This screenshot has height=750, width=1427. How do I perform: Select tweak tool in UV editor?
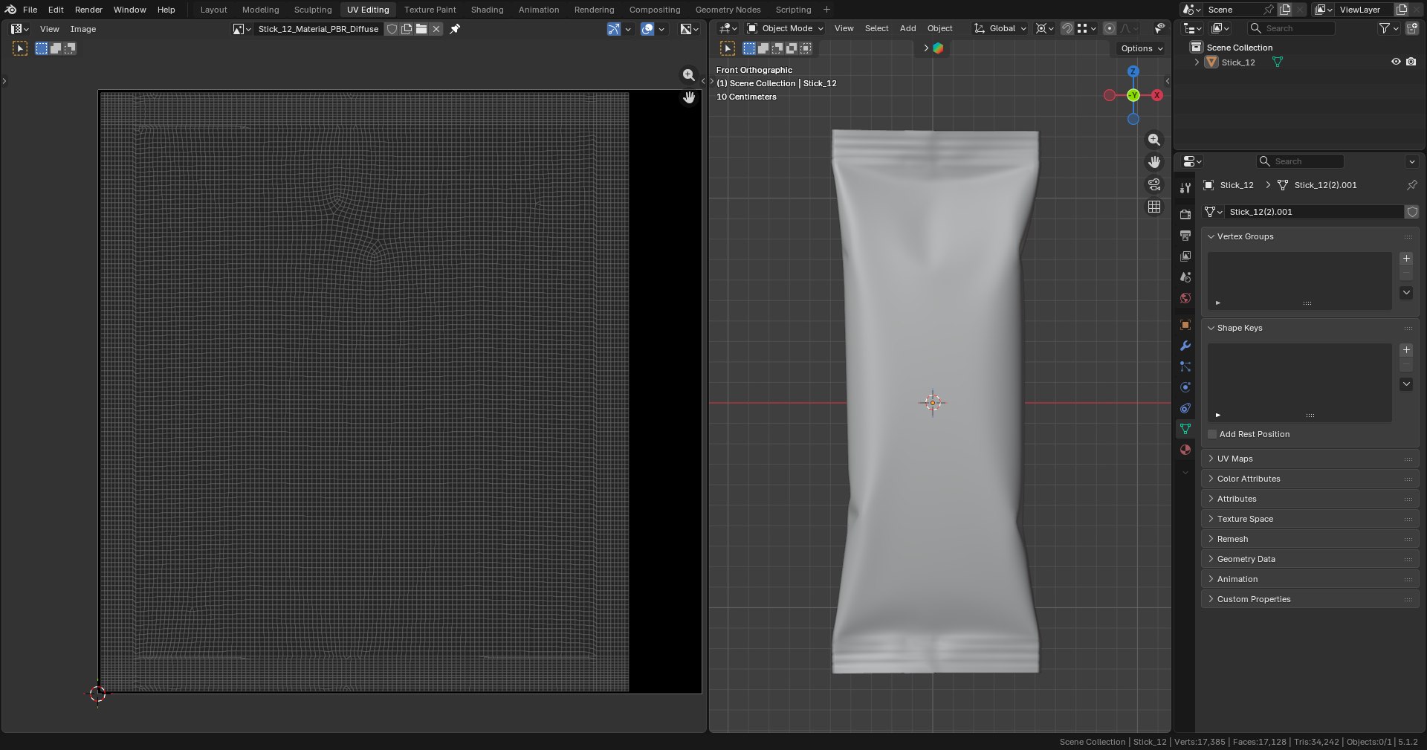pyautogui.click(x=20, y=48)
